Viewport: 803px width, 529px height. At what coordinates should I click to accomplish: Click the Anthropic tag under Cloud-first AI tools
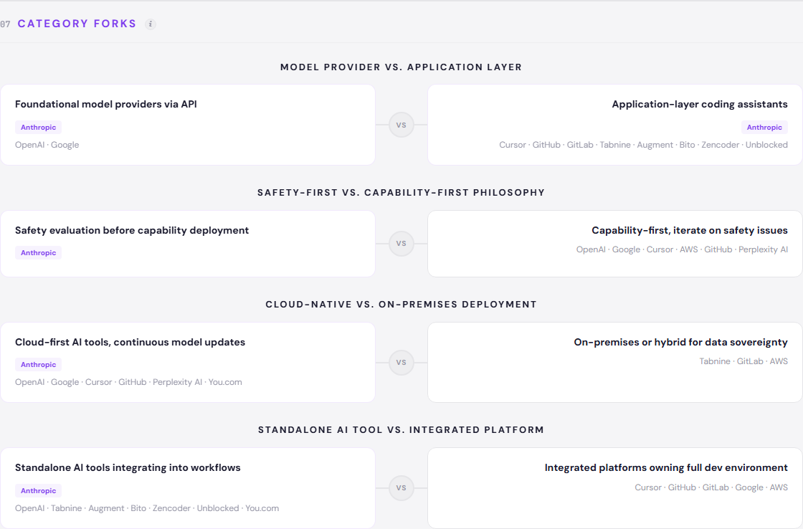(39, 365)
